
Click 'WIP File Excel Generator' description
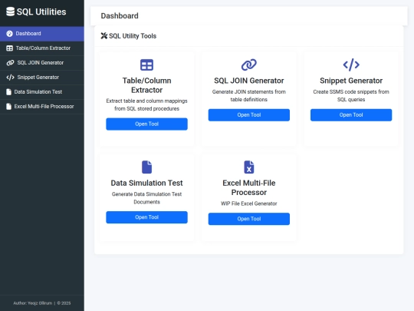249,203
